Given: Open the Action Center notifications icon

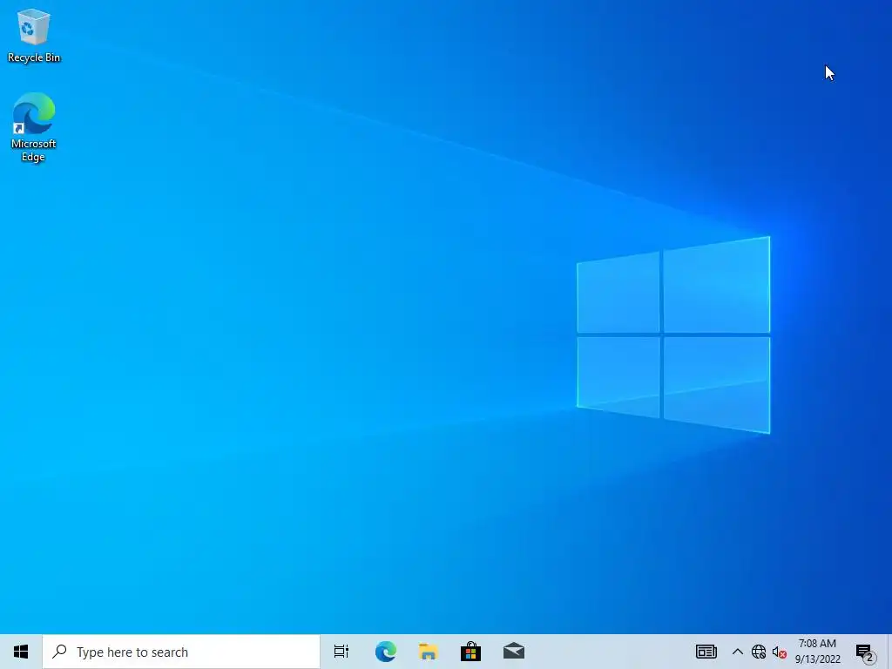Looking at the screenshot, I should click(x=865, y=652).
